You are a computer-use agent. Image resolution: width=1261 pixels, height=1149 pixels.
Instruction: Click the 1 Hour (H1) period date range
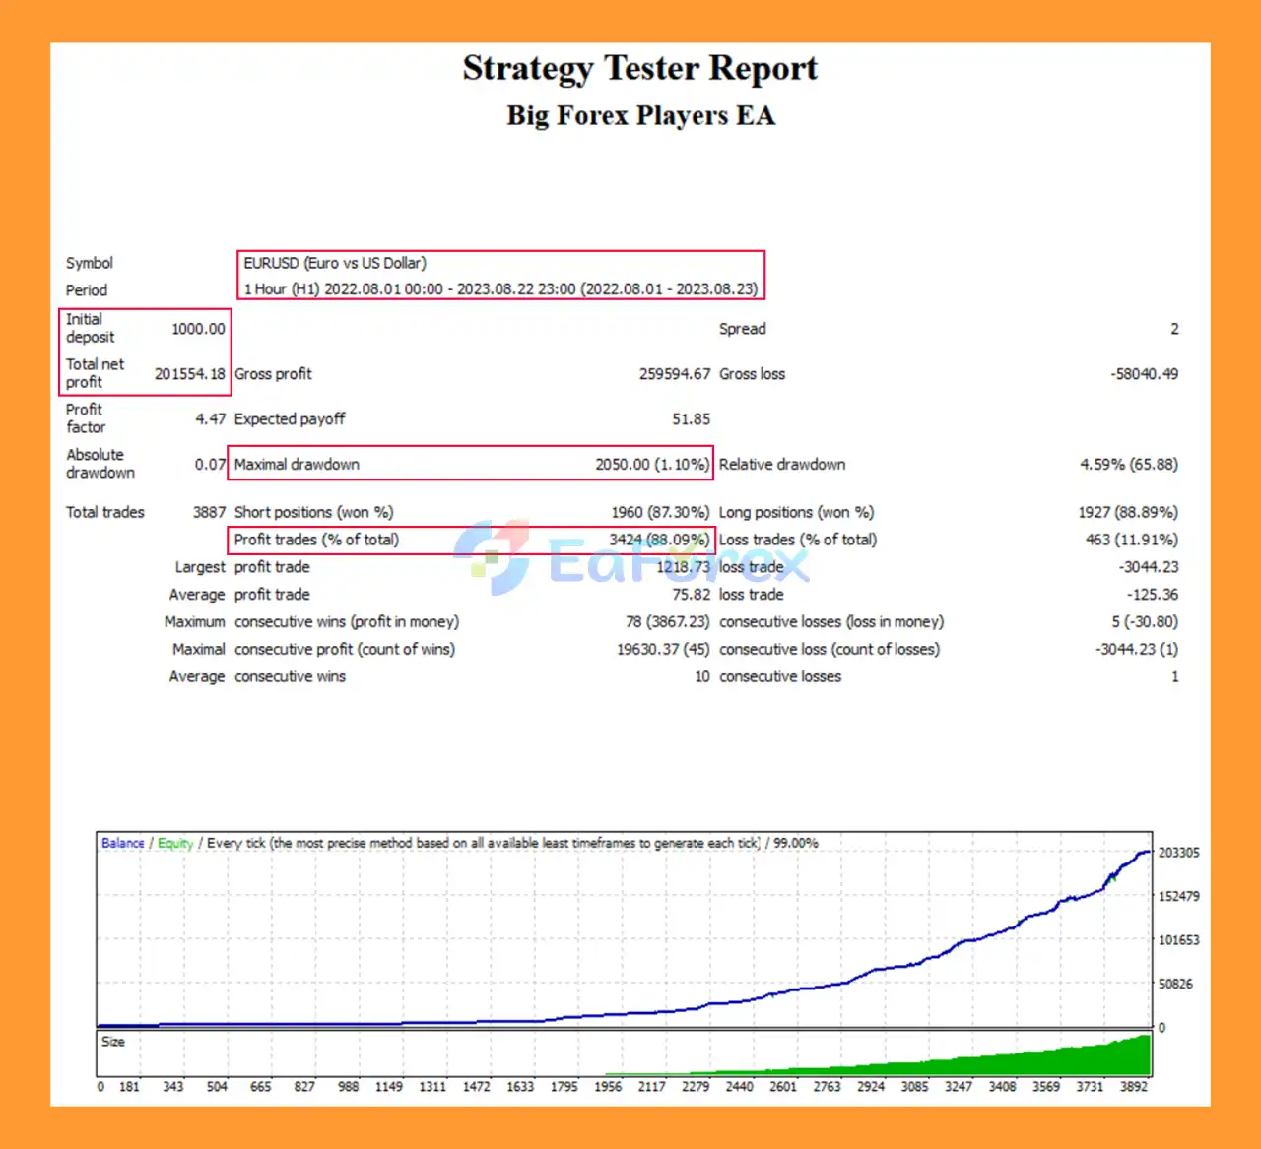click(x=500, y=289)
